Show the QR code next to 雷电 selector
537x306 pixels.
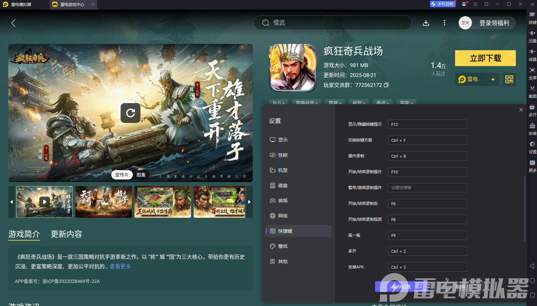509,79
